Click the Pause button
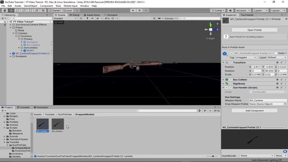The width and height of the screenshot is (288, 162). pos(139,10)
